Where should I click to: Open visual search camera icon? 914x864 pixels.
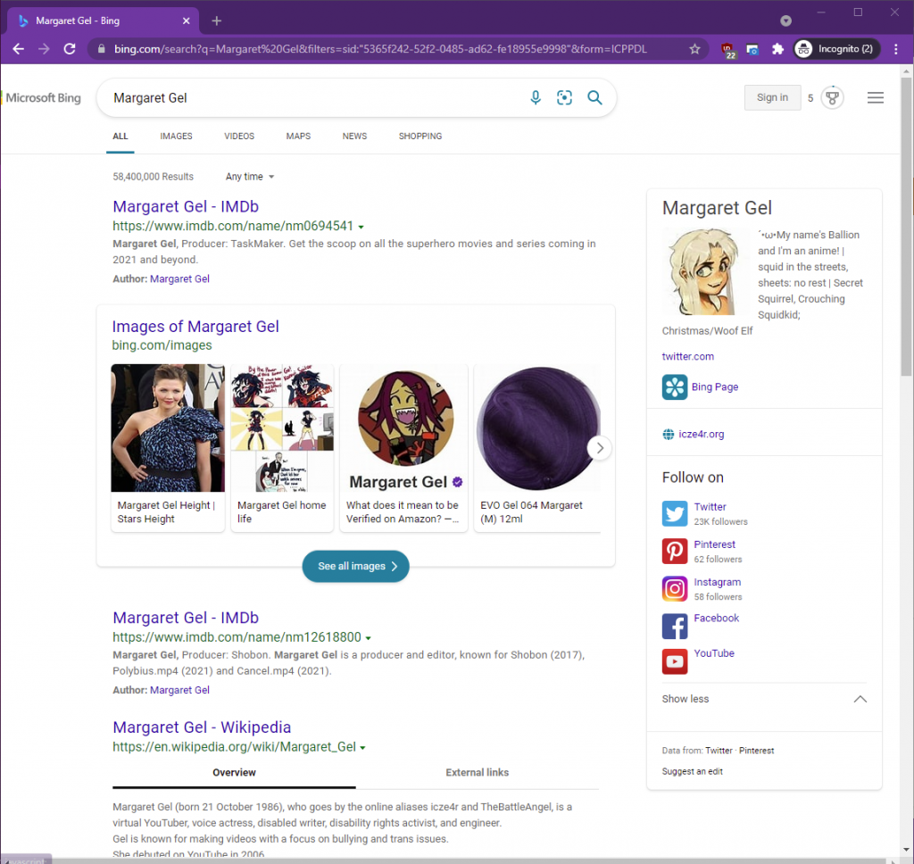click(x=564, y=97)
